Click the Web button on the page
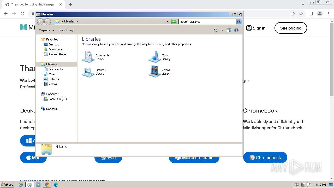Viewport: 334px width, 188px height. [108, 160]
